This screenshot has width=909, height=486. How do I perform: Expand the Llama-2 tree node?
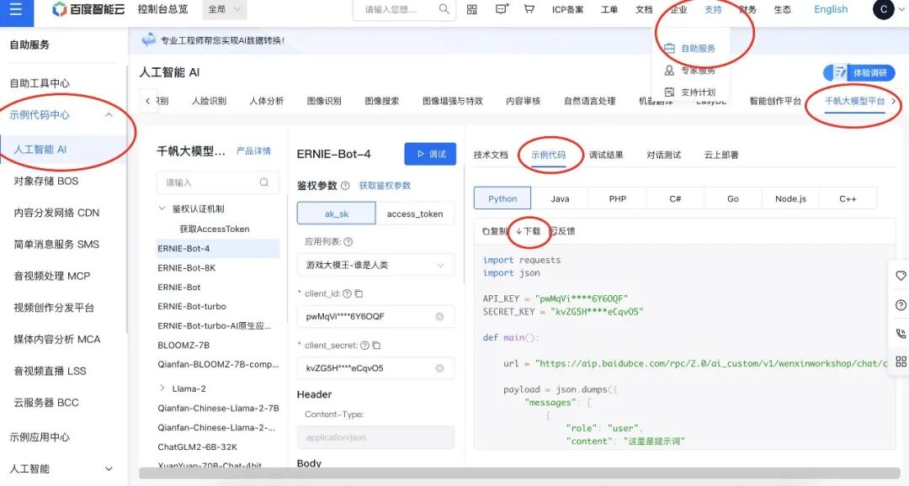click(x=162, y=388)
